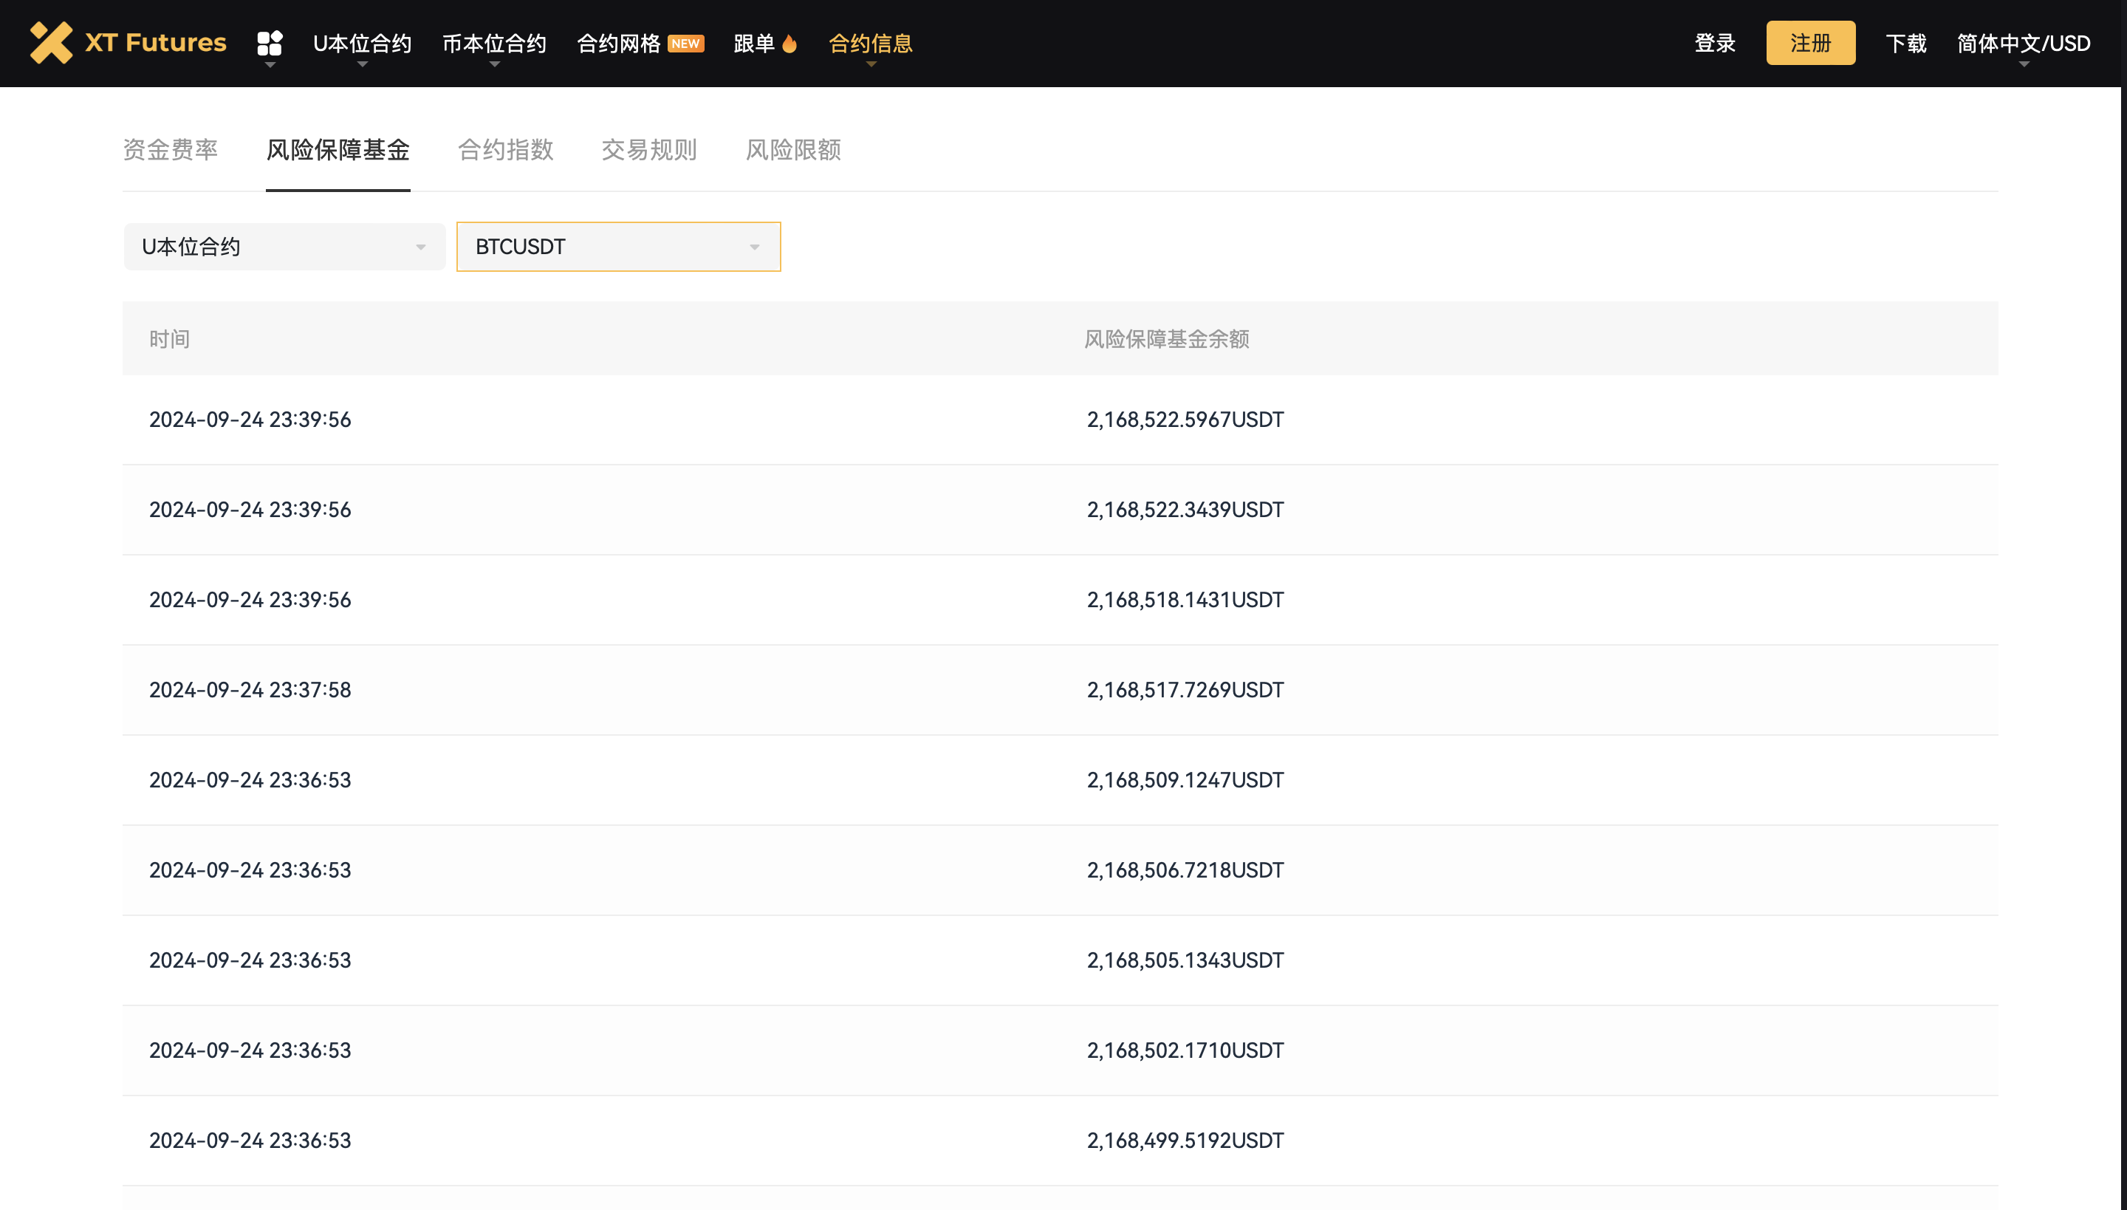Click the 登录 login link
This screenshot has width=2127, height=1210.
[1715, 43]
